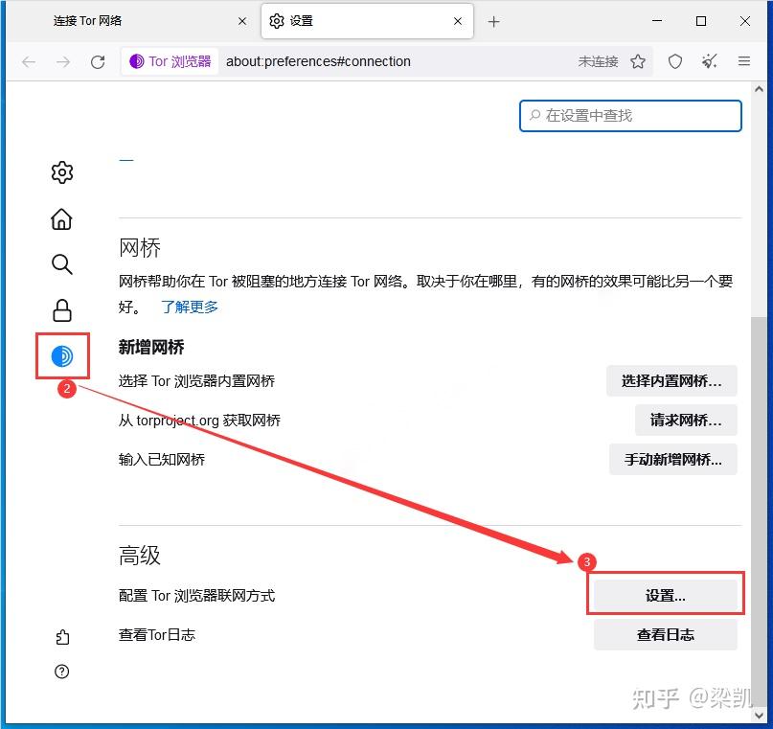
Task: Reload the page with refresh icon
Action: click(98, 61)
